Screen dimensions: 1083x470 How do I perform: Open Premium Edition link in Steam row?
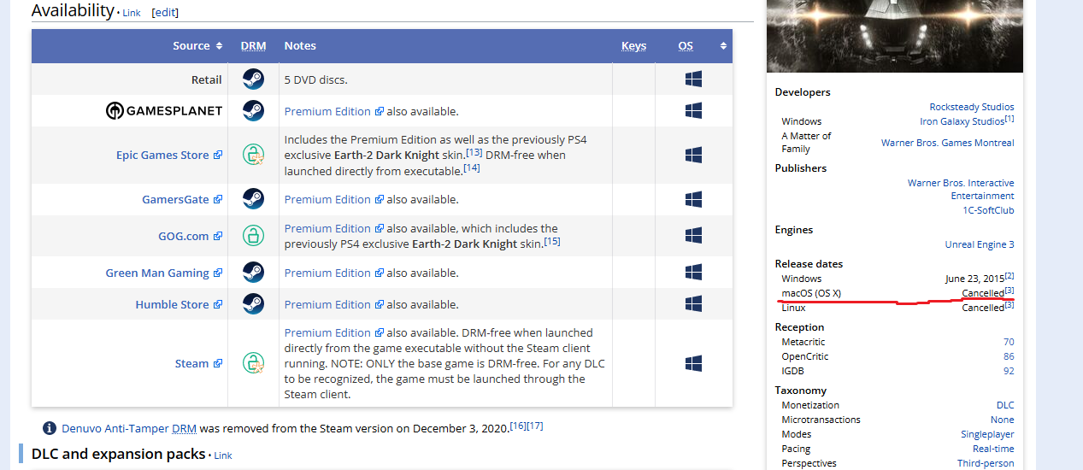tap(333, 332)
